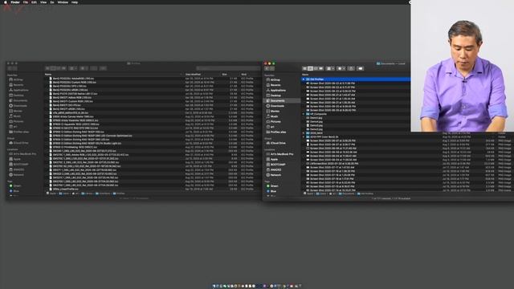Screen dimensions: 514x289
Task: Select Documents in the right window sidebar
Action: 282,101
